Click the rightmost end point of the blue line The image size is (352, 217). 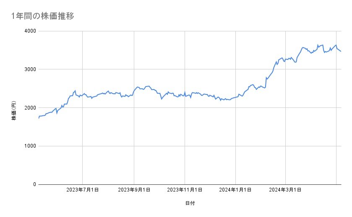pos(341,51)
